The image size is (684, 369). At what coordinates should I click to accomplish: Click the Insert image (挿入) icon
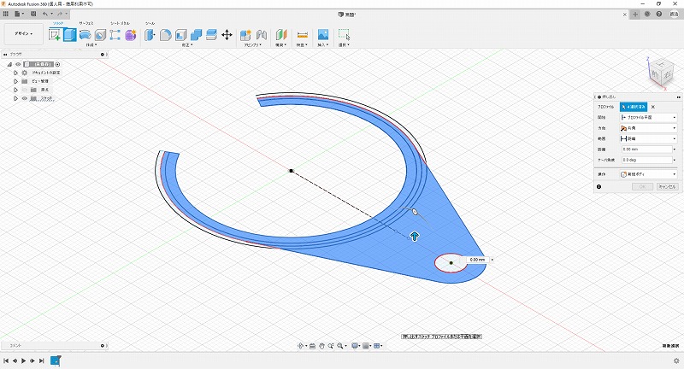[x=323, y=35]
